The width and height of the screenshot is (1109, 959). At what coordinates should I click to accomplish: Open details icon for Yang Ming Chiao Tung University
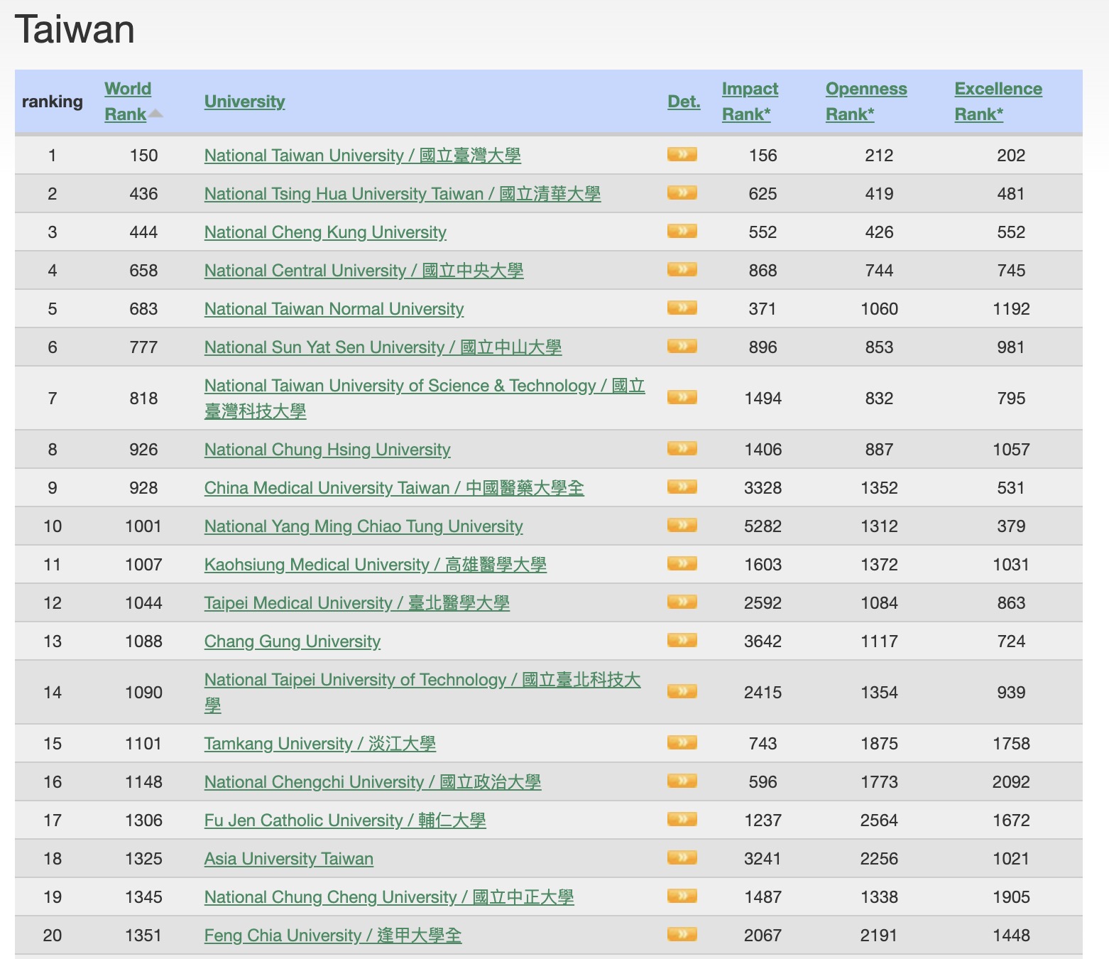tap(682, 525)
